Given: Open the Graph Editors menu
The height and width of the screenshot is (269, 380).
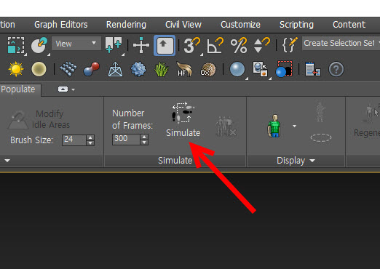Looking at the screenshot, I should [61, 25].
